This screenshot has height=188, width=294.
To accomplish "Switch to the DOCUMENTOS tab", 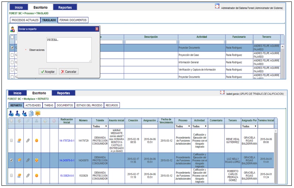I will pyautogui.click(x=65, y=105).
